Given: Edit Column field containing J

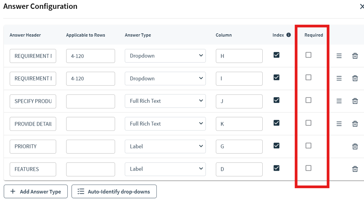Looking at the screenshot, I should pos(239,101).
